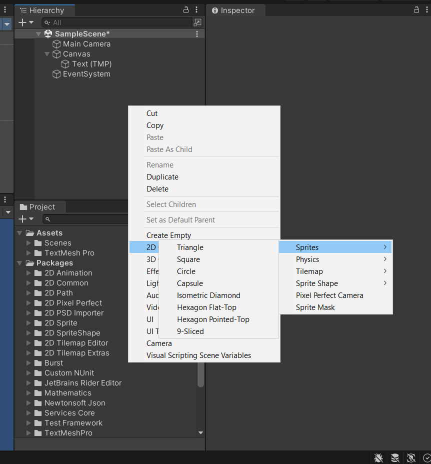Toggle the Hierarchy panel lock

[x=186, y=10]
